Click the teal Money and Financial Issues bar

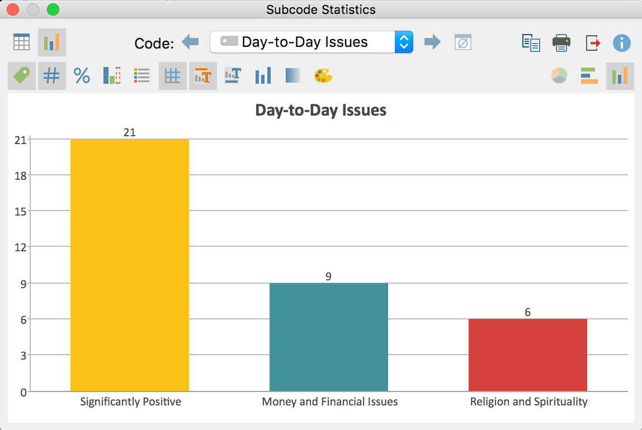pos(329,337)
